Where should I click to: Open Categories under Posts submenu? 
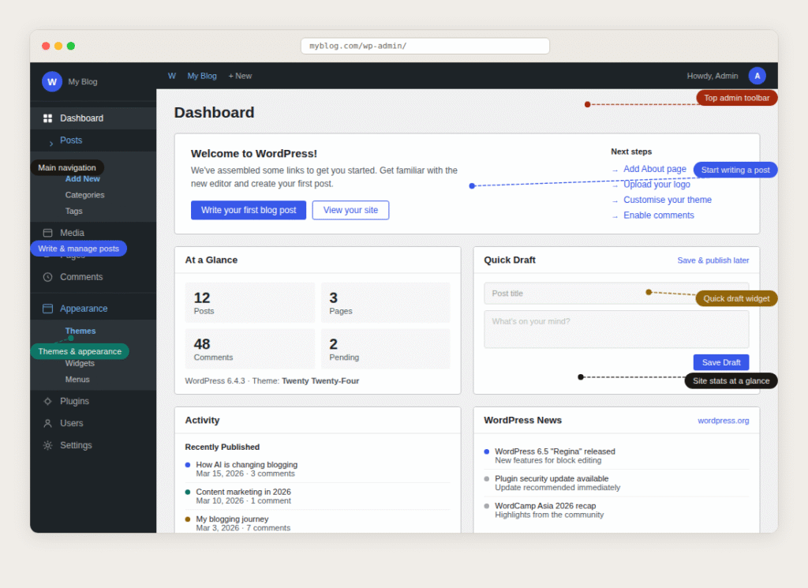pos(84,195)
